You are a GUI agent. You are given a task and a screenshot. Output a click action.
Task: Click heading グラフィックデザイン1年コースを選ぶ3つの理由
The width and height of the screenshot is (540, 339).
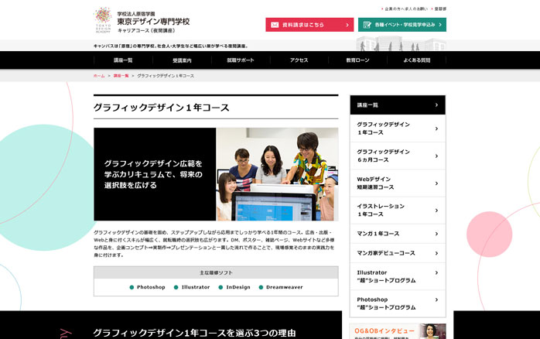point(195,333)
